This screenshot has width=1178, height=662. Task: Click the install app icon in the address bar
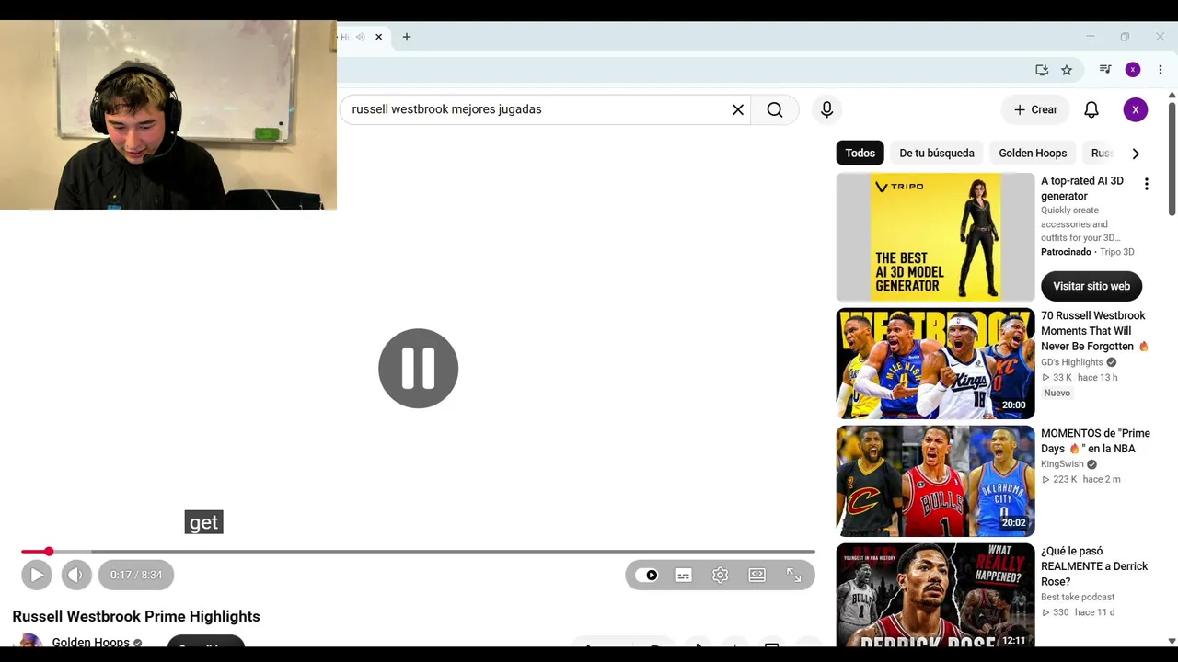tap(1042, 70)
